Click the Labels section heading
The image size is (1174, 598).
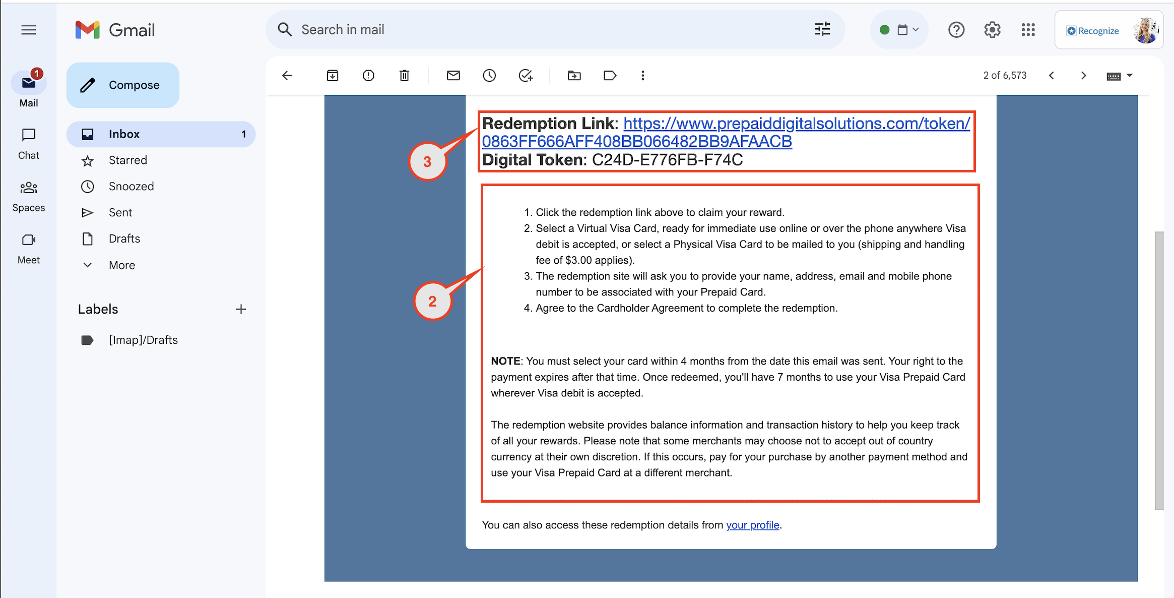click(x=98, y=309)
